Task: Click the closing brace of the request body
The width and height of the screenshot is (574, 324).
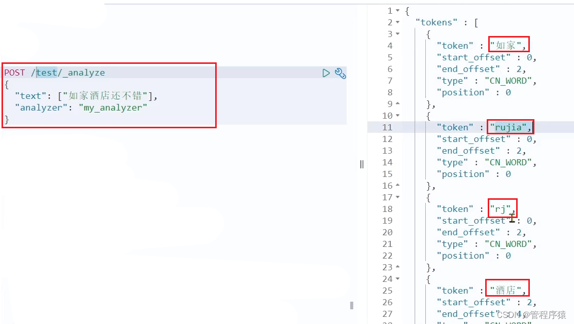Action: point(7,119)
